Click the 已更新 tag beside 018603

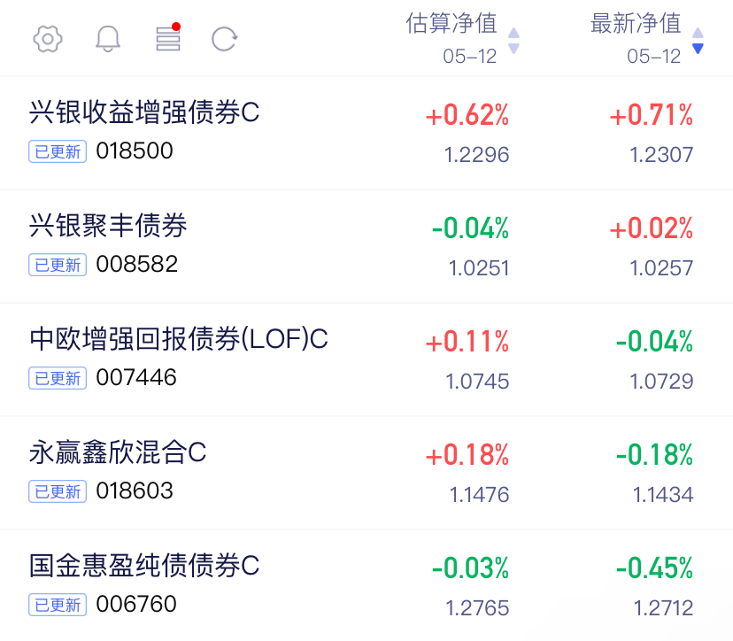tap(58, 491)
